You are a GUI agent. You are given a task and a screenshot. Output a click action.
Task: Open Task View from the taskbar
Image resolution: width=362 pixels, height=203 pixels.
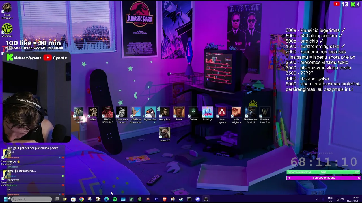[x=57, y=199]
